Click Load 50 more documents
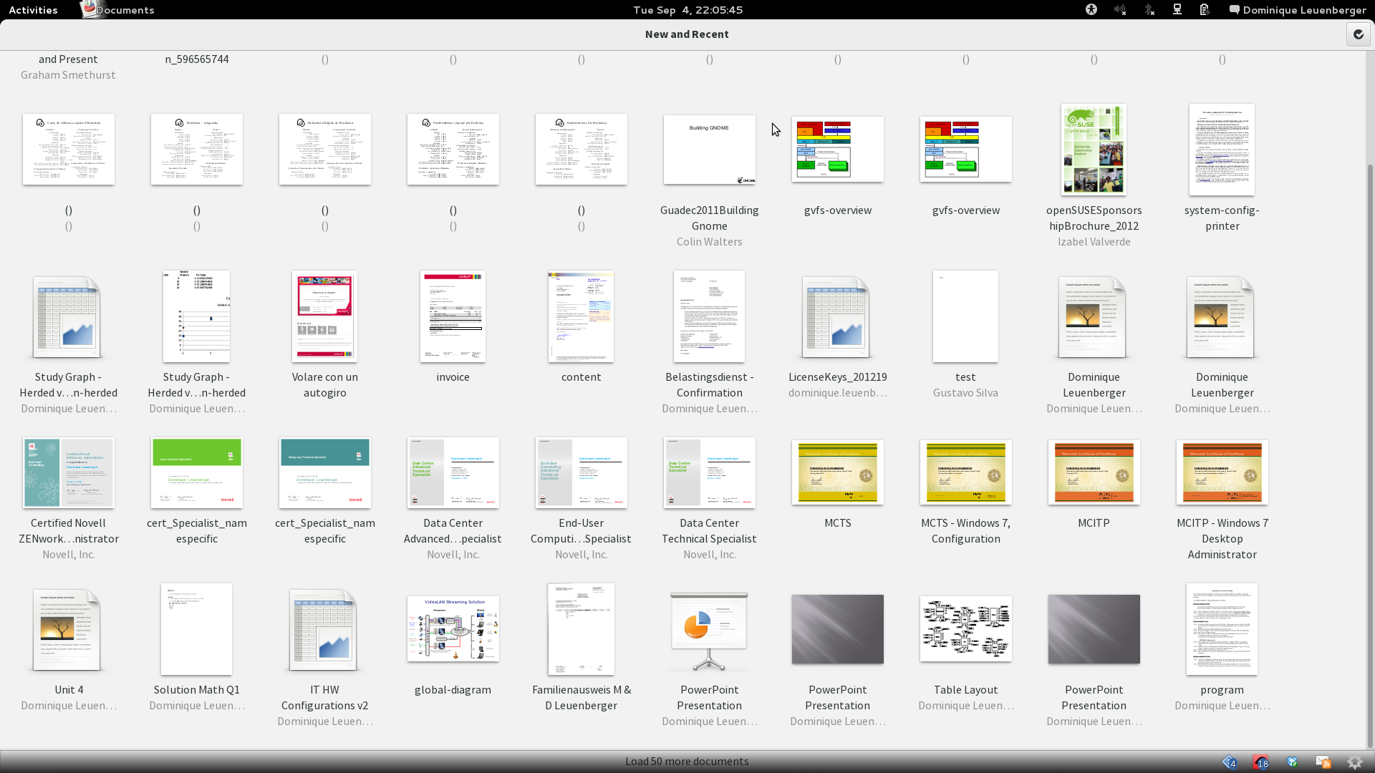This screenshot has height=773, width=1375. point(687,762)
